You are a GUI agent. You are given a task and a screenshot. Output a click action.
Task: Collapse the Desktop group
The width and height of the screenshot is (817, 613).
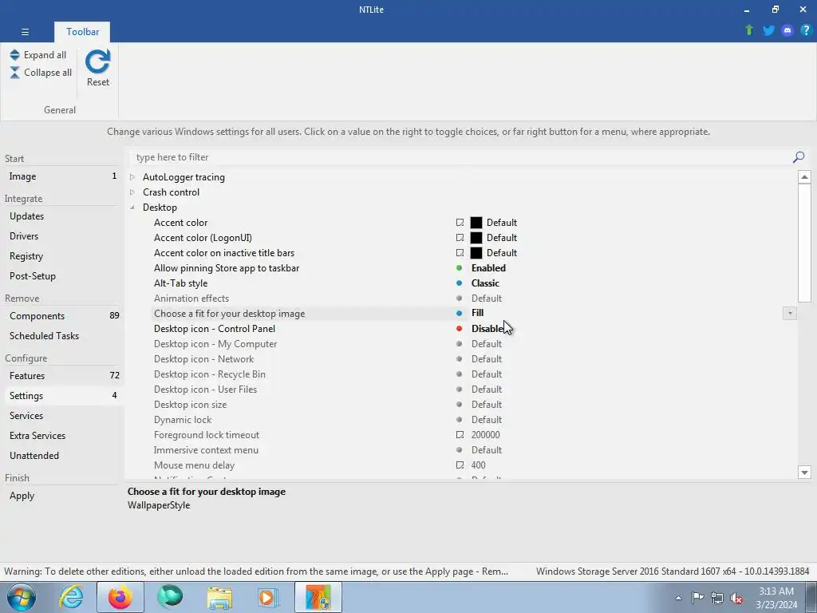(132, 208)
